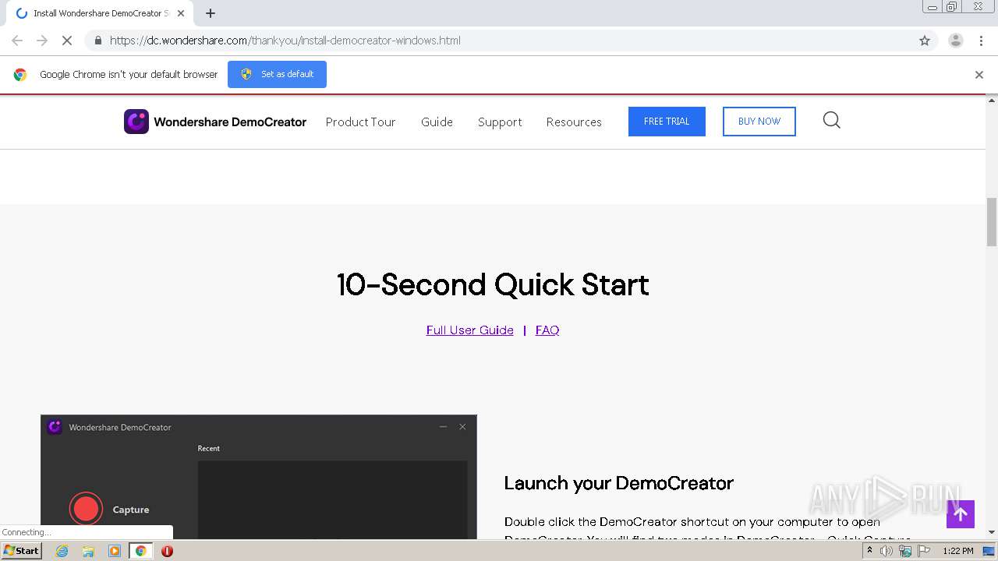Click Set as default button
Screen dimensions: 998x561
(277, 74)
